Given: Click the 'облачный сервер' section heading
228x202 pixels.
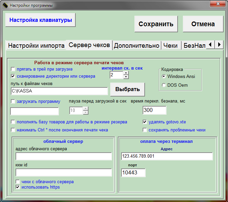Looking at the screenshot, I should pos(63,142).
